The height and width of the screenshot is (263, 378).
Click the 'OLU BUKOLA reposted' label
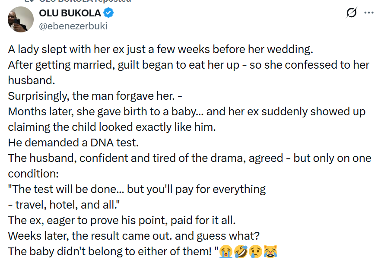(78, 1)
